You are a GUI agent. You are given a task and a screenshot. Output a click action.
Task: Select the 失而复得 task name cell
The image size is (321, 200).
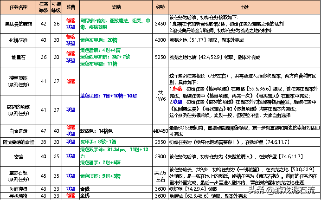coord(18,189)
